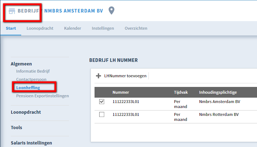Expand the Loonopdracht sidebar section

pos(26,112)
